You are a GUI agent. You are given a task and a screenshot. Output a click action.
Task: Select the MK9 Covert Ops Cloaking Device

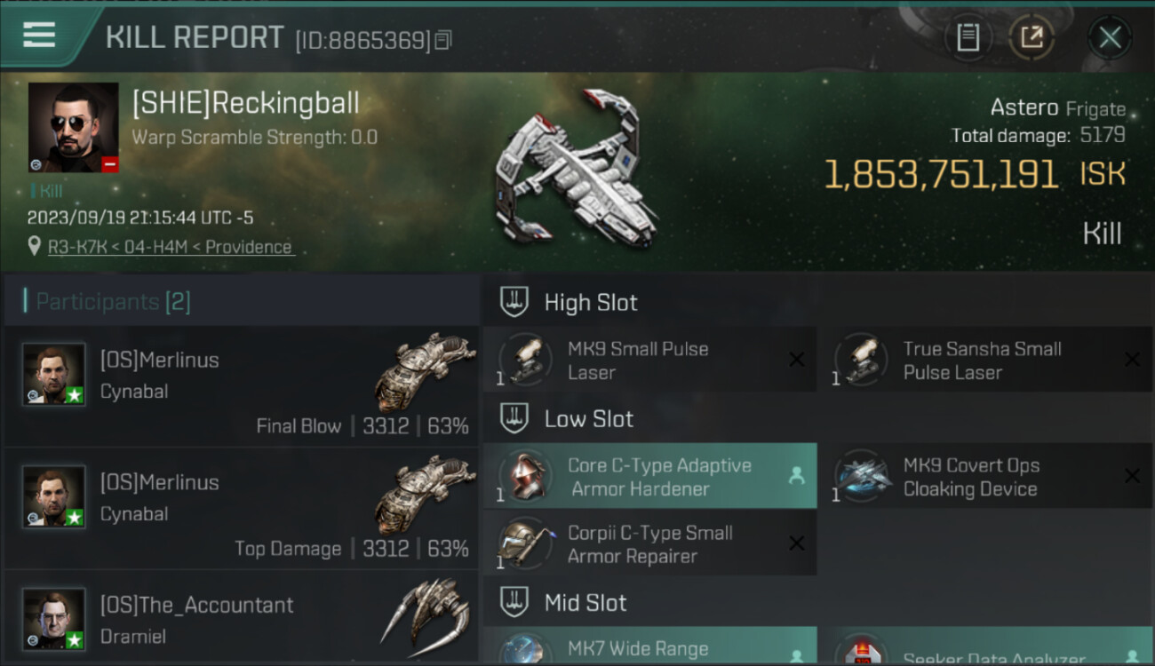985,476
